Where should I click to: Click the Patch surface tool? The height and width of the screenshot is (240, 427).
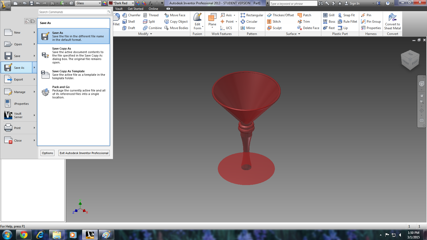click(x=304, y=15)
